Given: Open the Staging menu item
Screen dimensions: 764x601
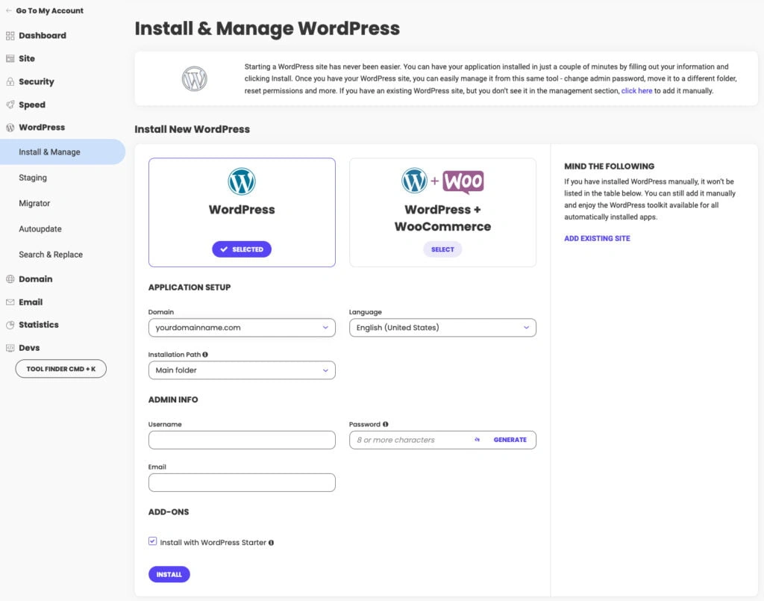Looking at the screenshot, I should coord(33,178).
